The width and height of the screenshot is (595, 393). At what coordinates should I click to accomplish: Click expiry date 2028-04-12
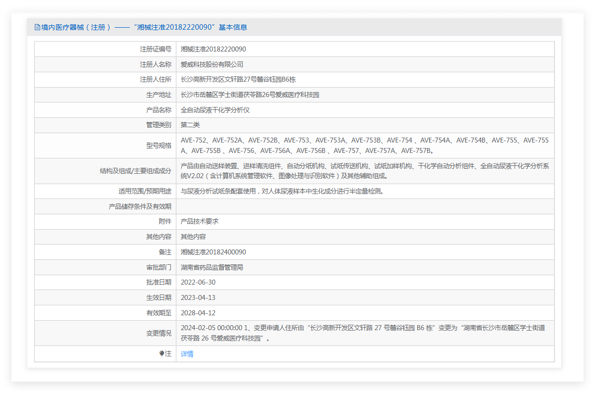198,313
